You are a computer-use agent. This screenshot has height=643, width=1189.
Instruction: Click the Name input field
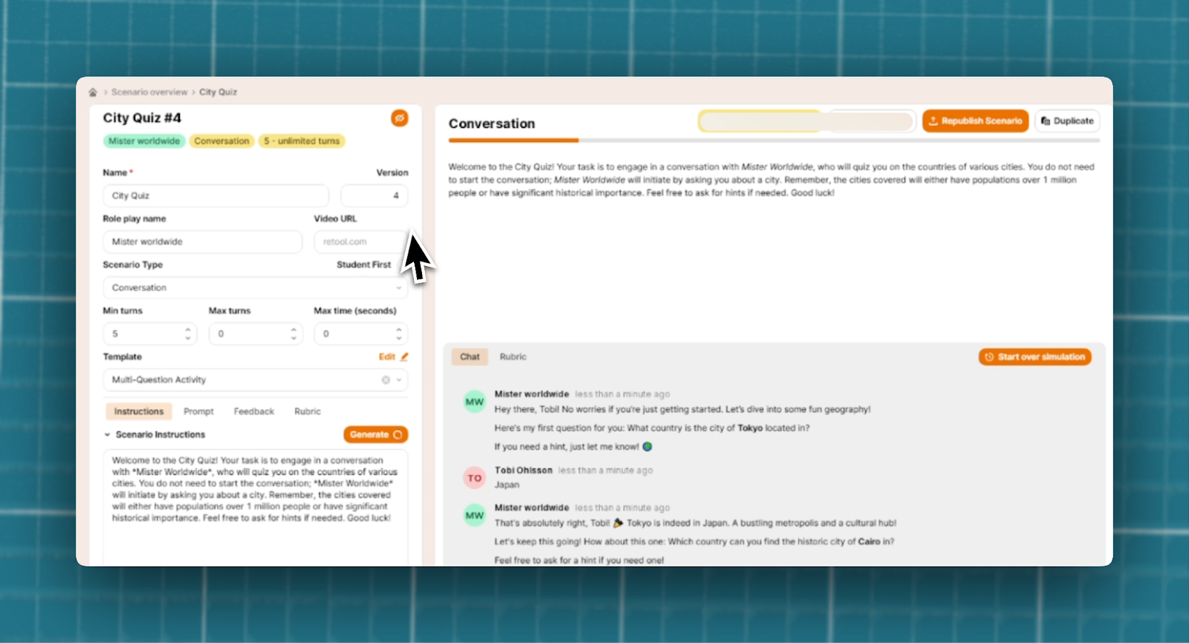tap(216, 196)
